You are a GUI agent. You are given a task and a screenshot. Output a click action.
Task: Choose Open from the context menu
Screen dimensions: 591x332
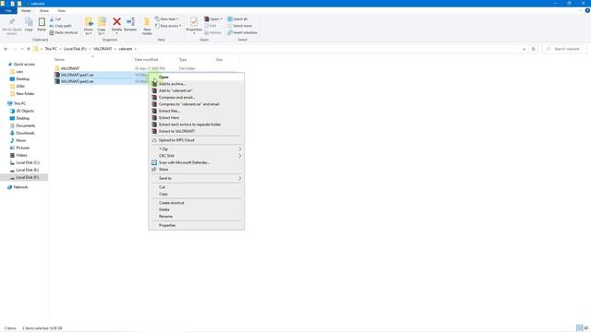click(196, 77)
